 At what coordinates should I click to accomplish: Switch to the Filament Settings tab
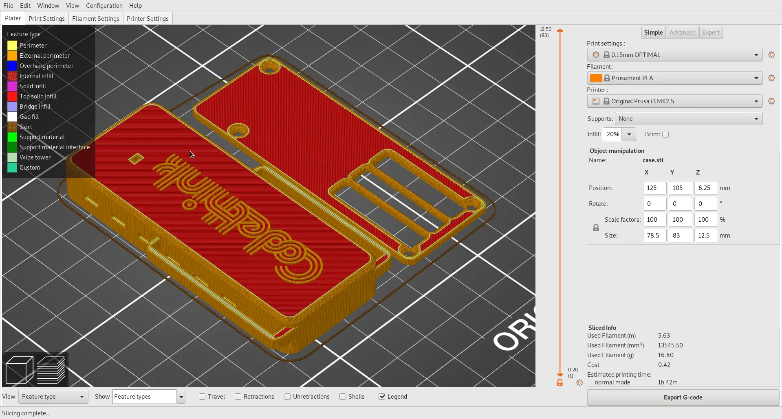(96, 18)
